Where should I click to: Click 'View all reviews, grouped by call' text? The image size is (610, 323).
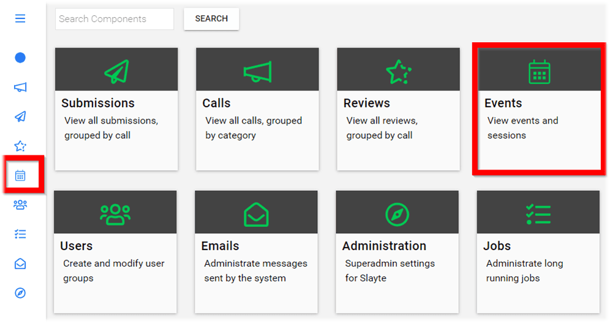tap(382, 128)
